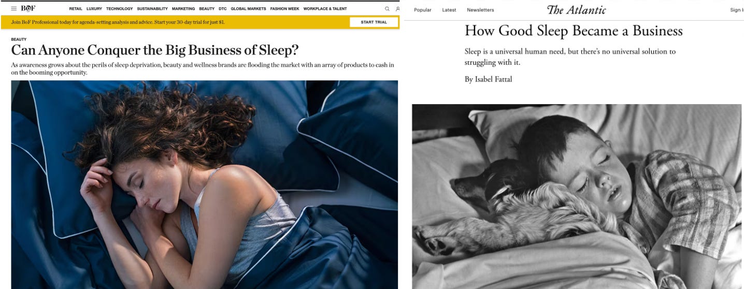
Task: Open Workplace & Talent section
Action: coord(325,9)
